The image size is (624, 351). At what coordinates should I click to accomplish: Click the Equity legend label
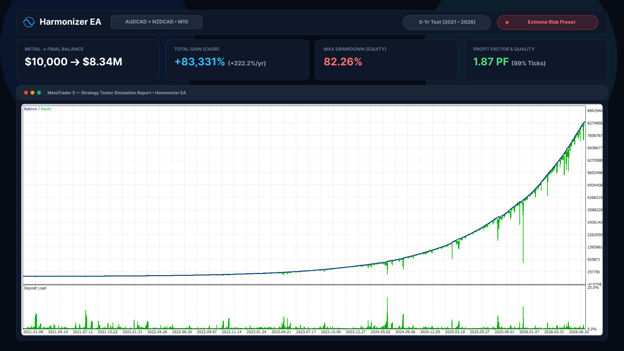pos(46,109)
